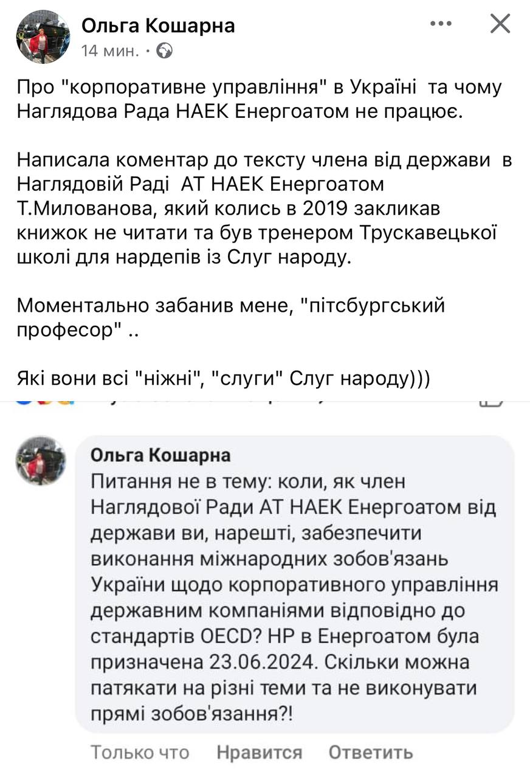
Task: Click the "Только что" comment timestamp
Action: (x=140, y=752)
